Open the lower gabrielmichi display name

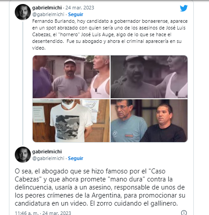47,152
